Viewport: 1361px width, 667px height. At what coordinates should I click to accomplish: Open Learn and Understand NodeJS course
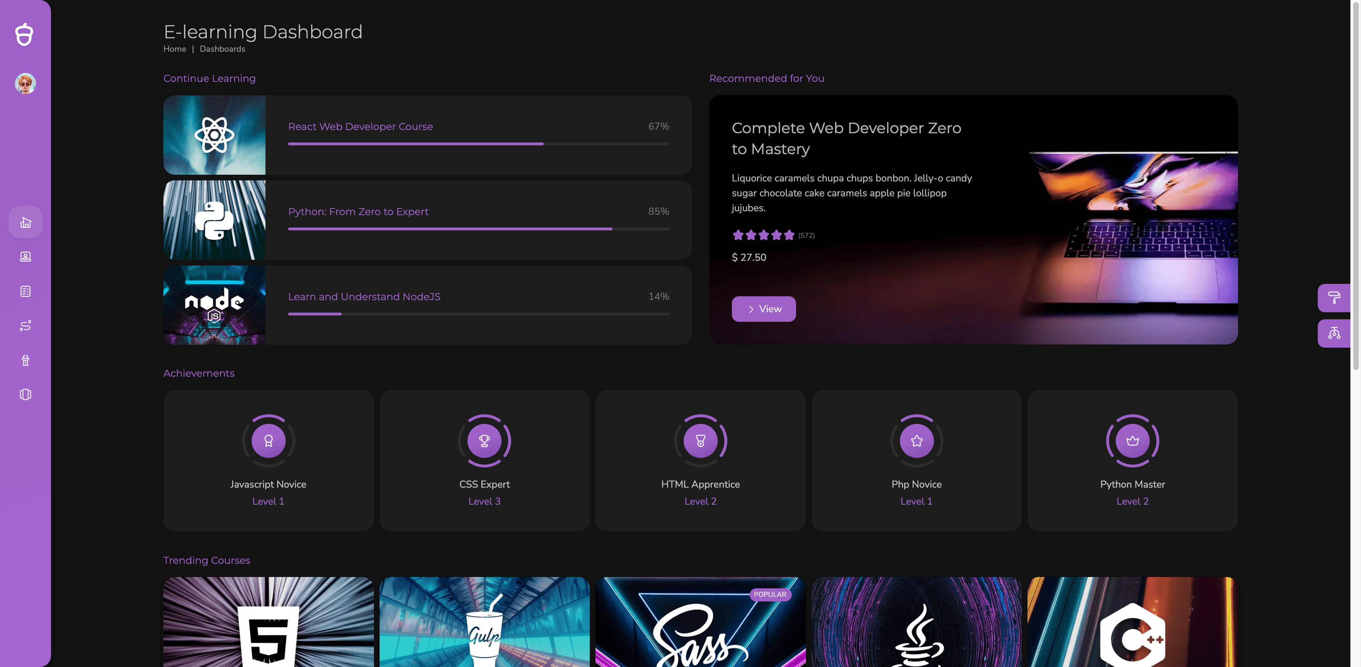[364, 297]
